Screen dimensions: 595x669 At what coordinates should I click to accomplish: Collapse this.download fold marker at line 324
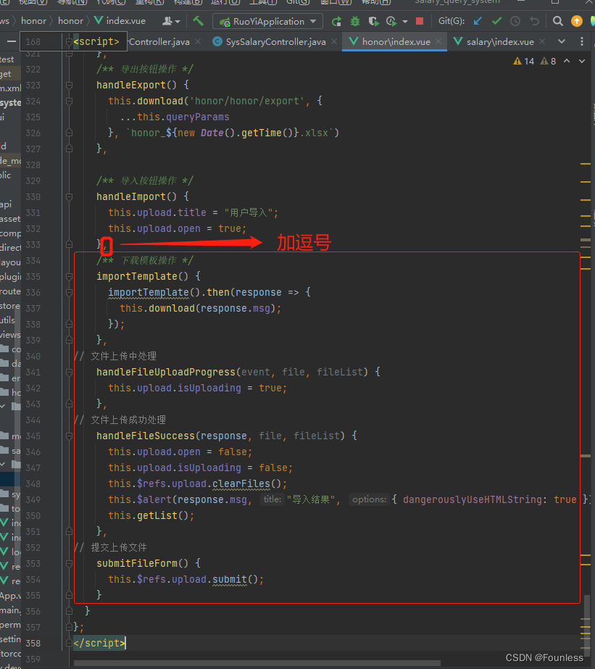[69, 101]
